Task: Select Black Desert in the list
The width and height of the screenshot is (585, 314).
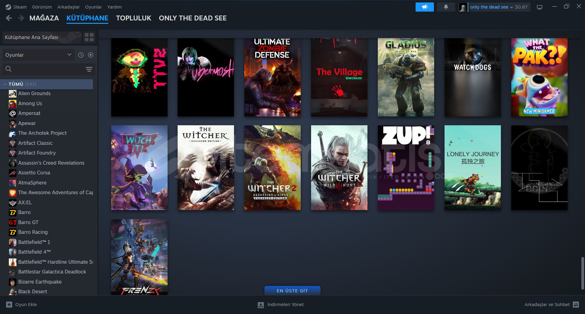Action: coord(33,291)
